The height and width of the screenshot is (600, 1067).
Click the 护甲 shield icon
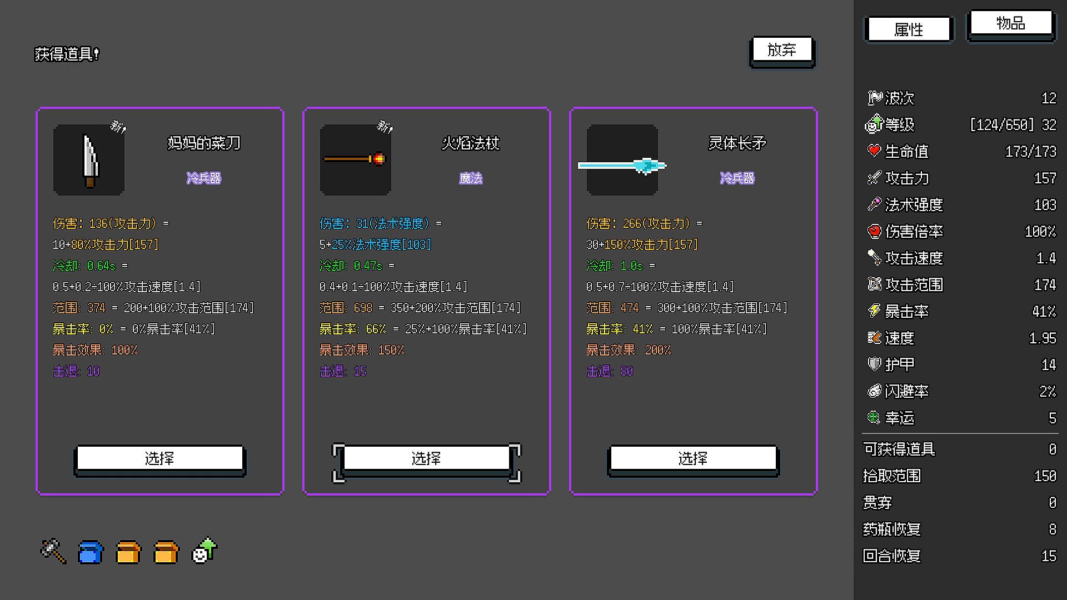(x=874, y=364)
